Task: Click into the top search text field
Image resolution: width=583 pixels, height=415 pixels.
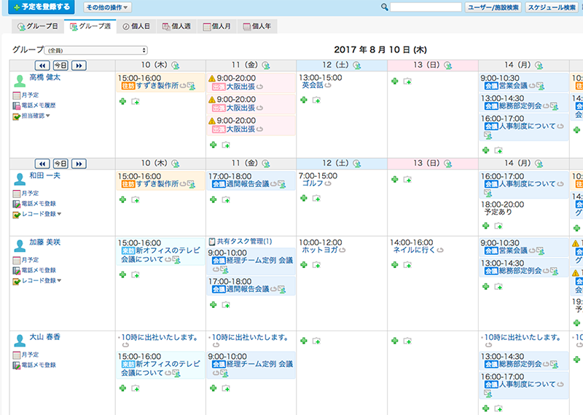Action: [x=425, y=7]
